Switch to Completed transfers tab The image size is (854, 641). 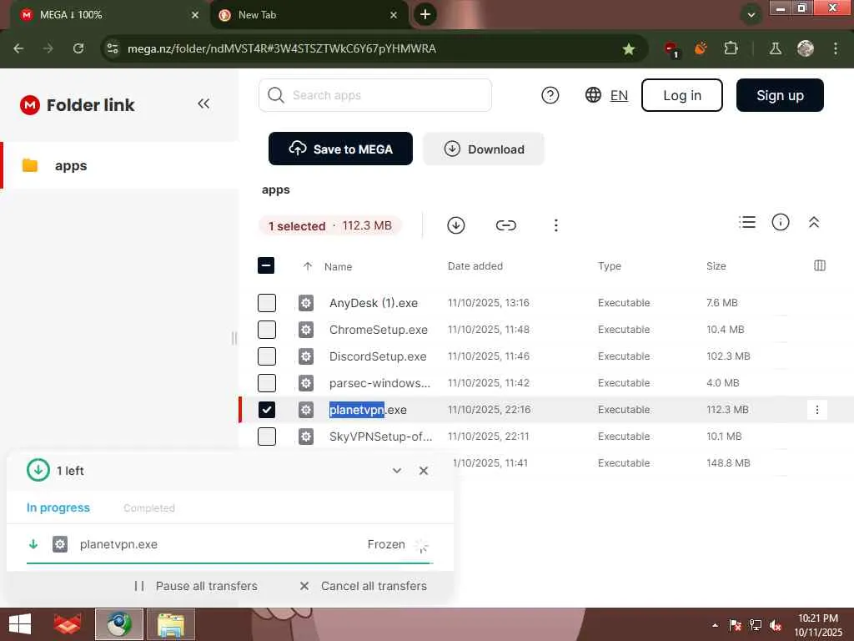click(149, 508)
